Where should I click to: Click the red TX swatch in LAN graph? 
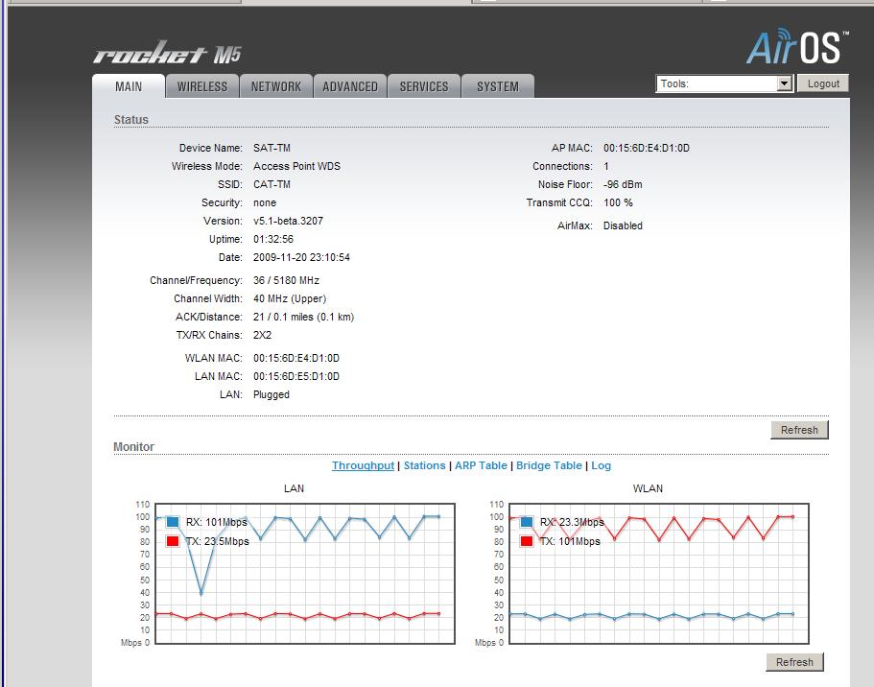tap(173, 541)
